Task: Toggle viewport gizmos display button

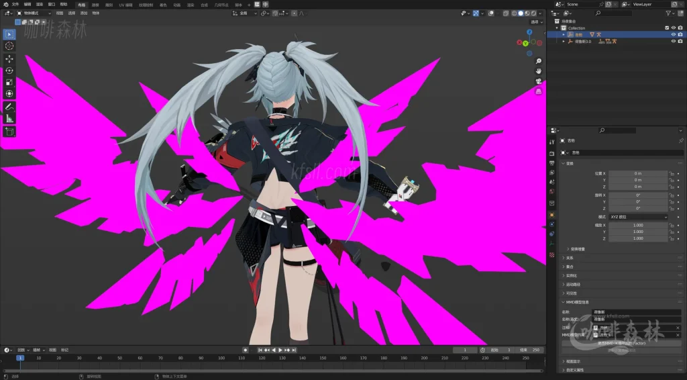Action: 476,13
